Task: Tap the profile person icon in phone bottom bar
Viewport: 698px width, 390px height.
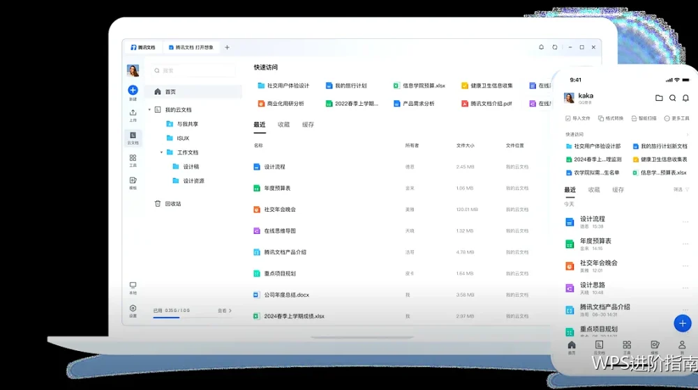Action: [x=682, y=345]
